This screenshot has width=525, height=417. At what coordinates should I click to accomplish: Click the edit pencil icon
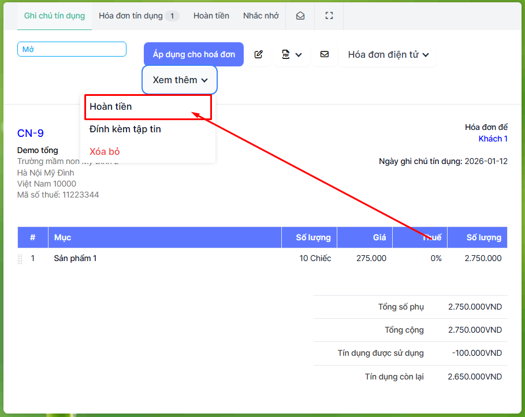coord(258,54)
